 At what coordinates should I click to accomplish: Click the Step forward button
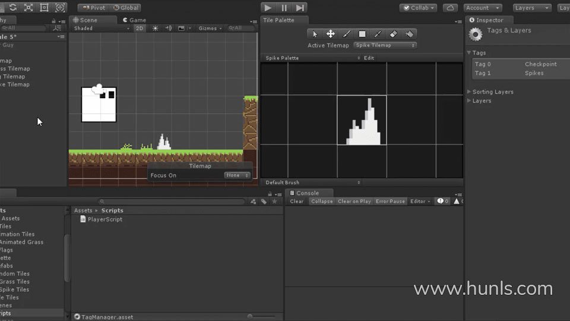300,8
